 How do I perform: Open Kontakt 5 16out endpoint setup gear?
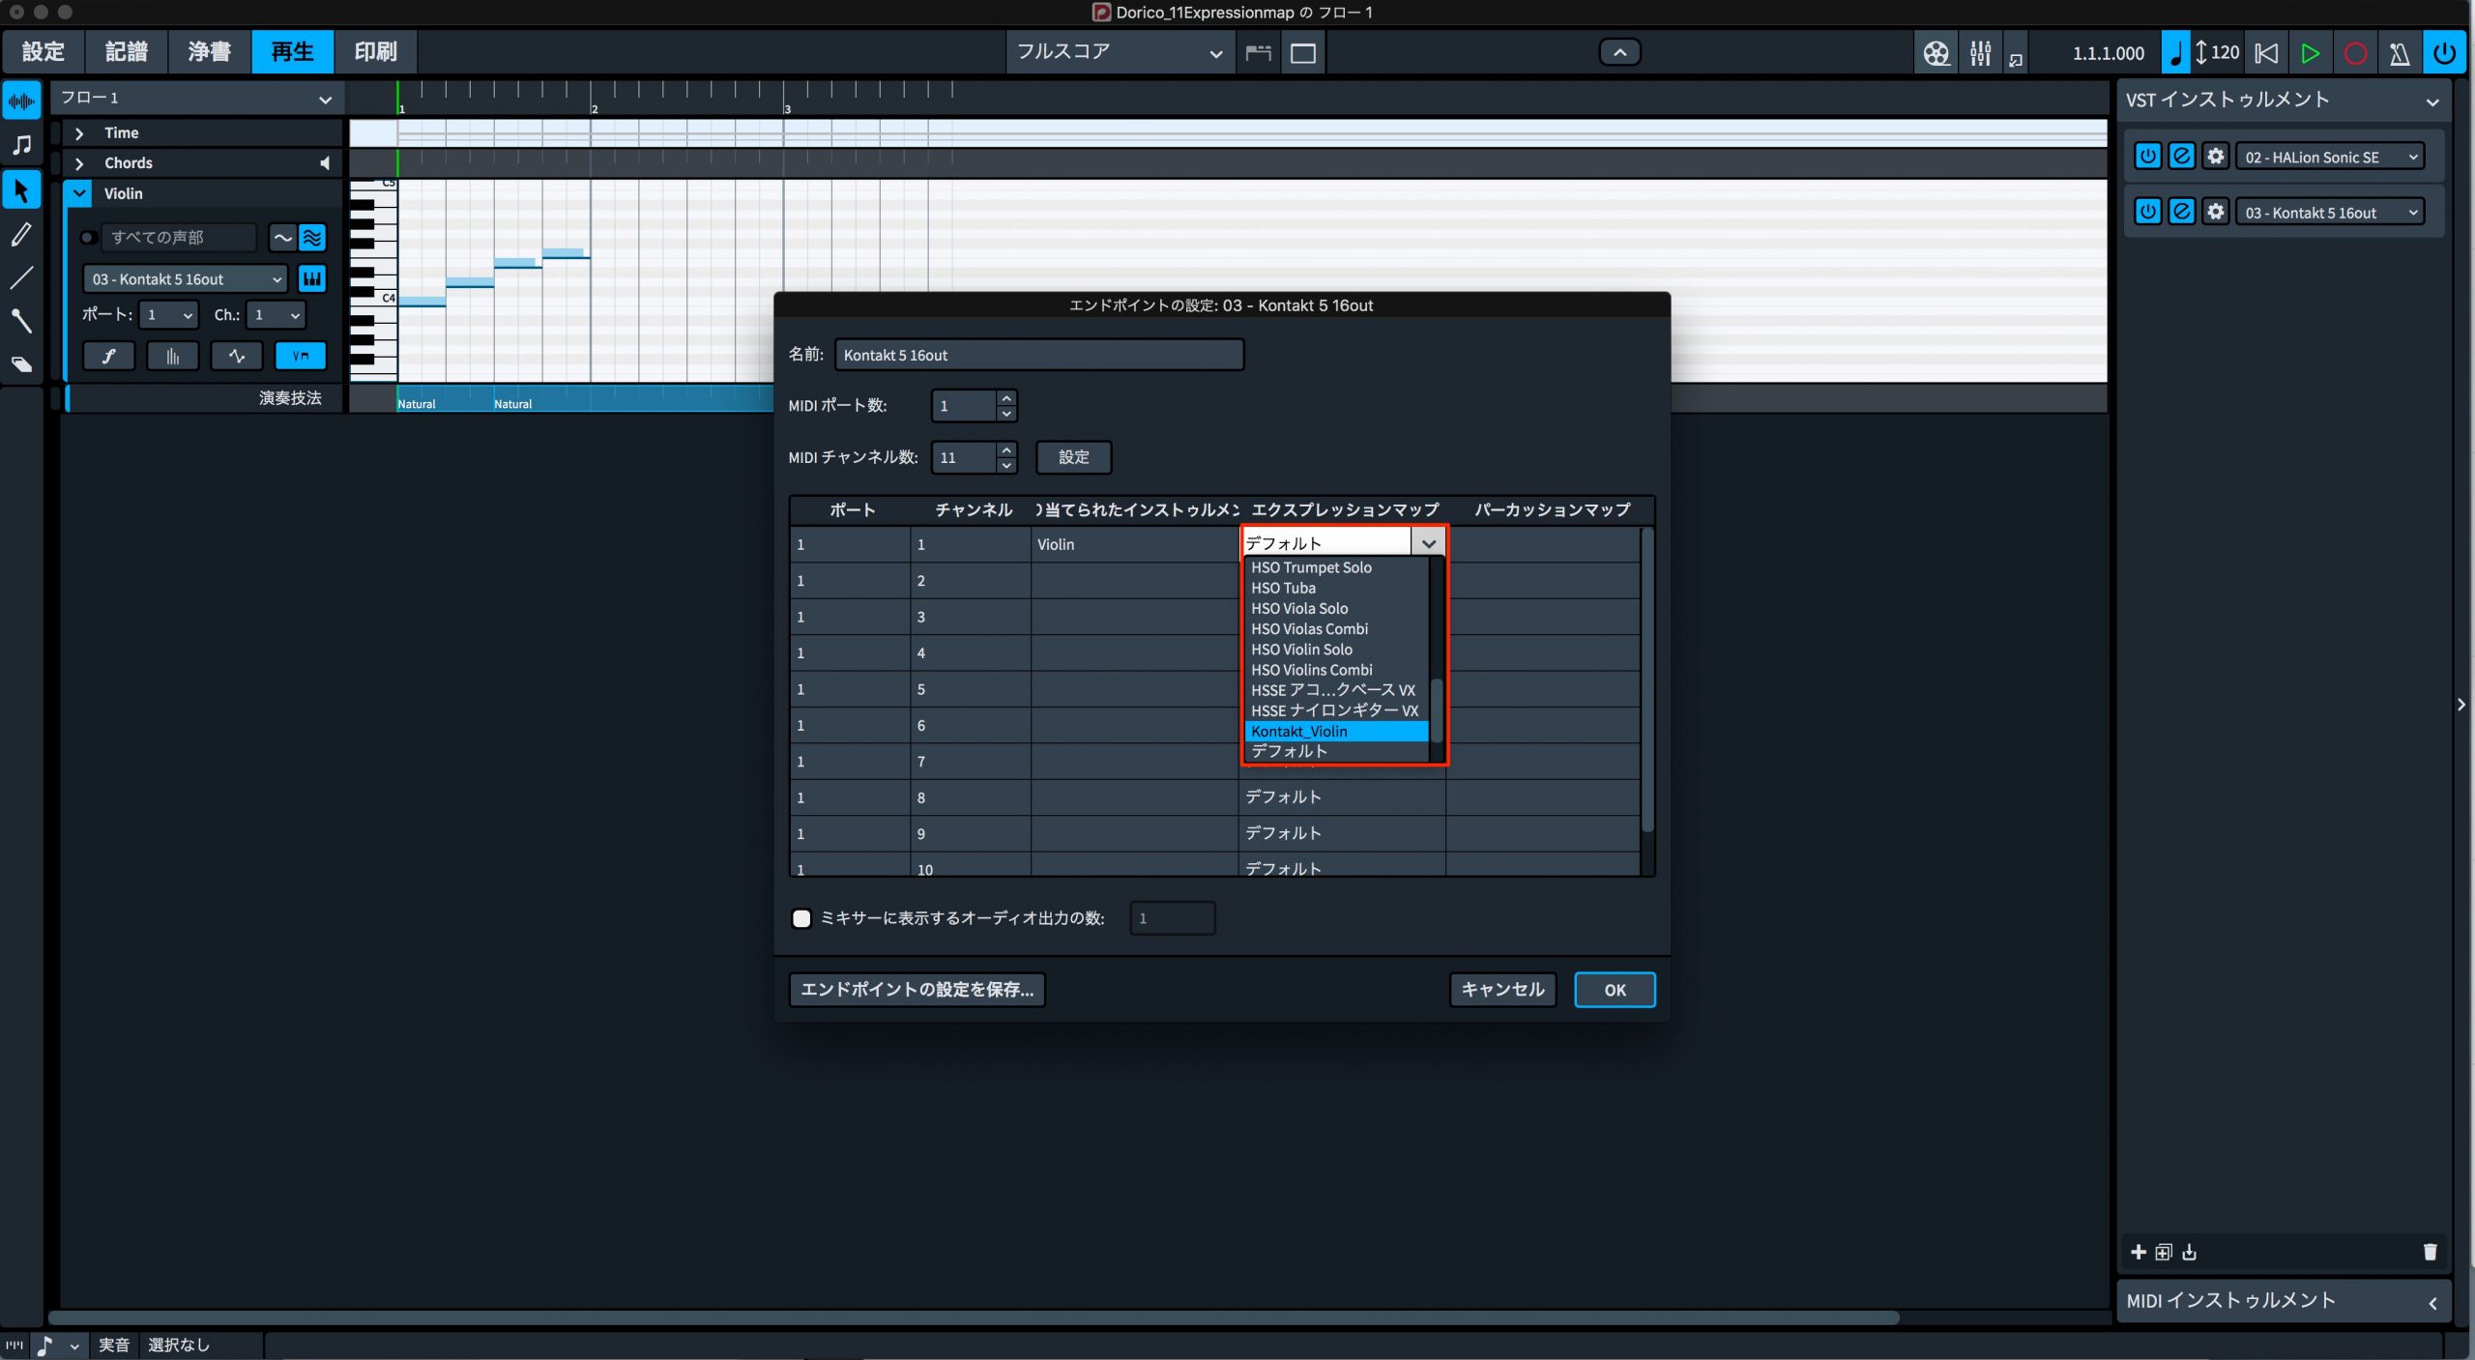[2215, 212]
